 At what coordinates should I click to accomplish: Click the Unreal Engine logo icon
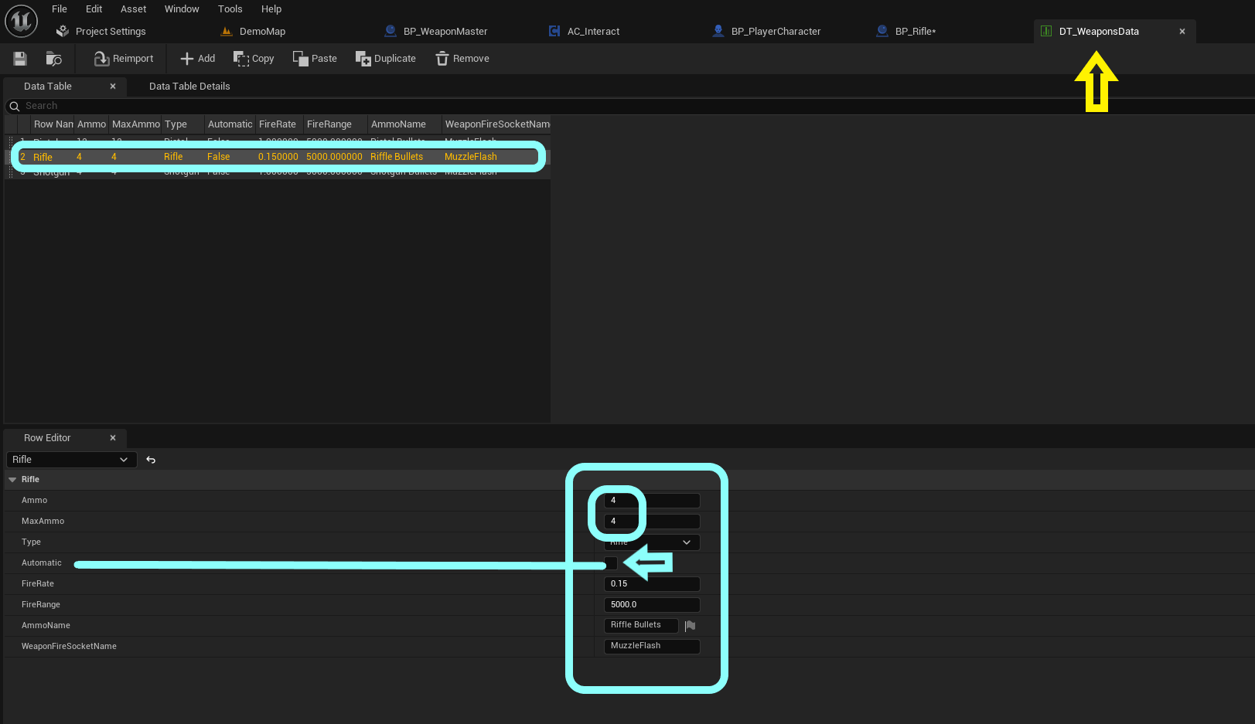click(21, 21)
